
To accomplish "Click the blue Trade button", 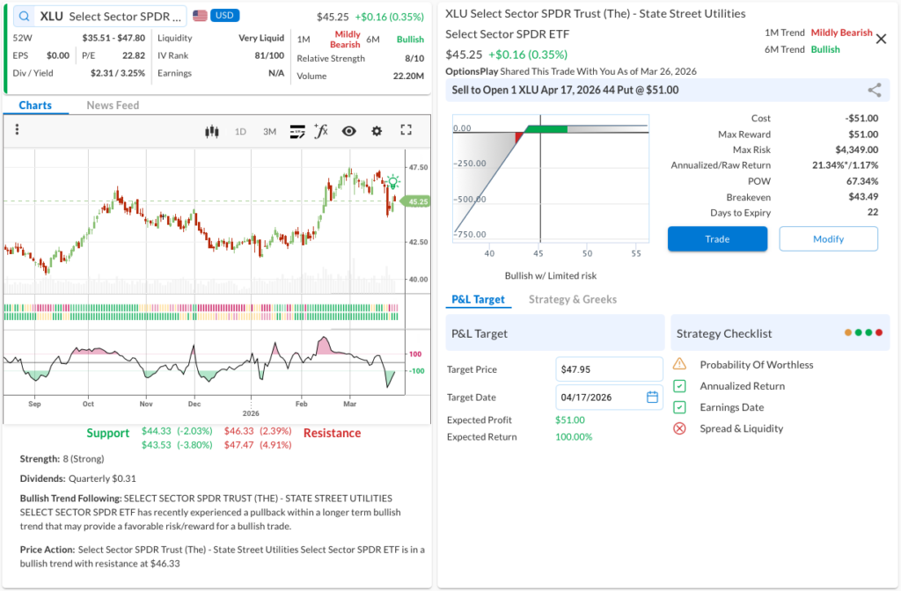I will coord(717,238).
